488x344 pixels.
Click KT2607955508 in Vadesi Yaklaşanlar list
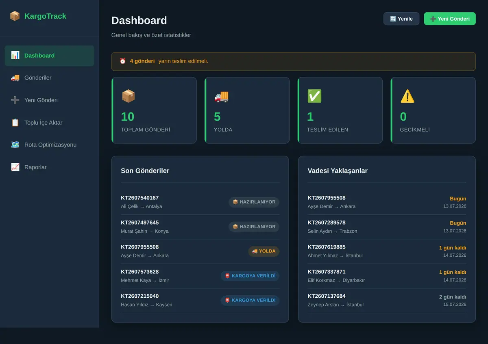(327, 198)
